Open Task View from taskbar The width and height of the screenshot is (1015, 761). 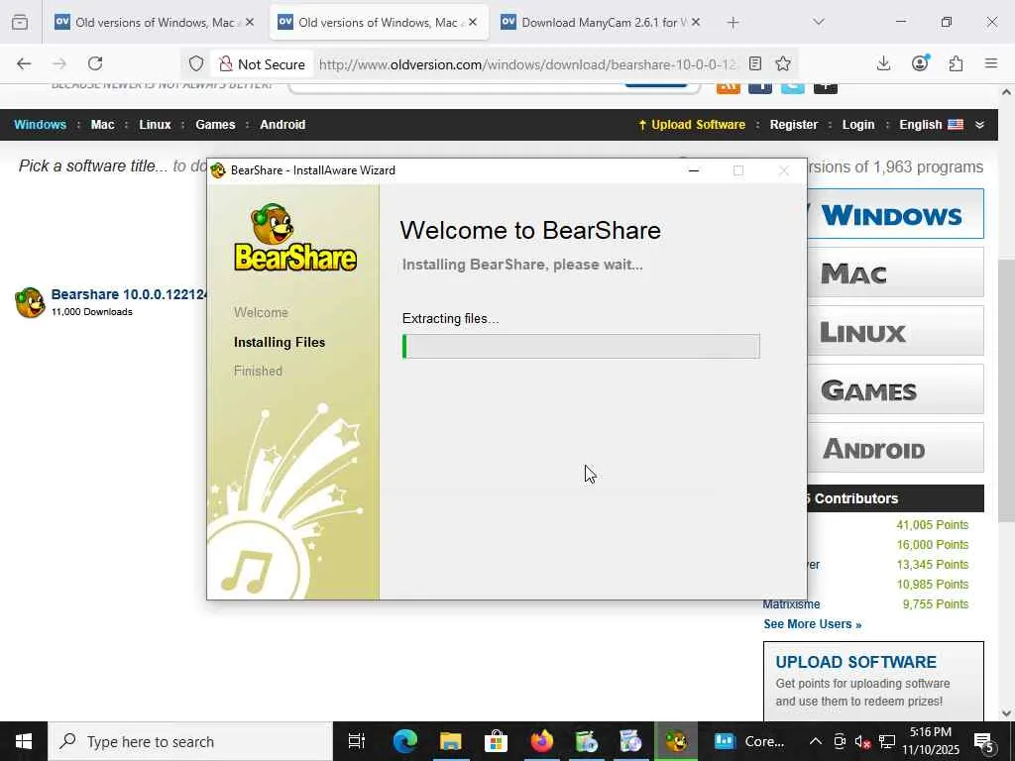click(357, 741)
